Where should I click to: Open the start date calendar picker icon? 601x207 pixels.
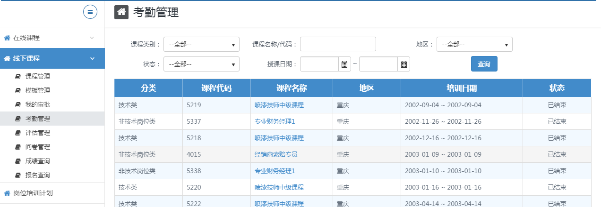click(x=344, y=64)
